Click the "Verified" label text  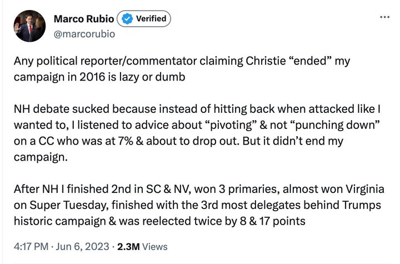coord(151,19)
